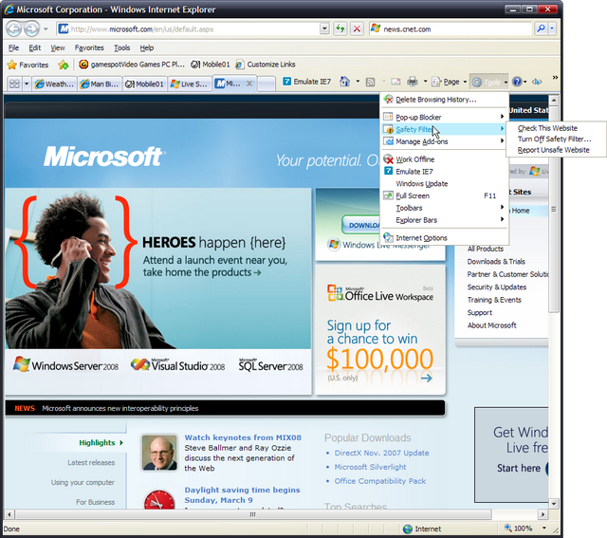607x538 pixels.
Task: Click Microsoft Silverlight download link
Action: 370,467
